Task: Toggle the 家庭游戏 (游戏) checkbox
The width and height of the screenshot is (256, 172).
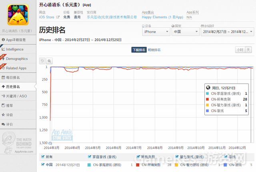Action: pos(90,156)
